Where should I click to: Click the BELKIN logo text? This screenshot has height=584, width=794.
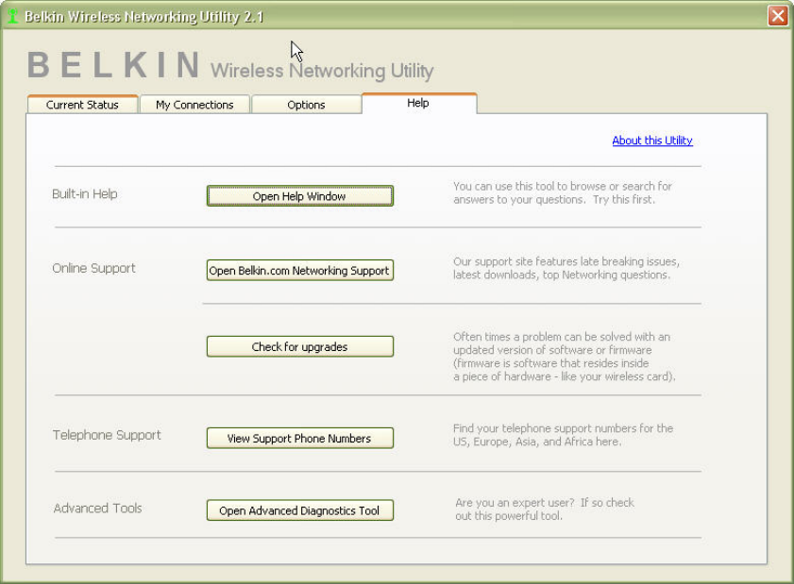pyautogui.click(x=113, y=65)
